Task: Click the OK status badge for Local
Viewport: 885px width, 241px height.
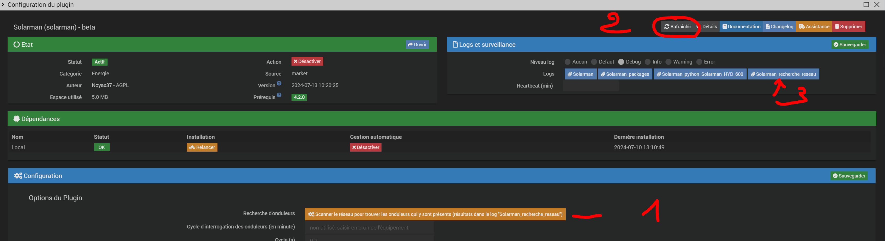Action: coord(102,147)
